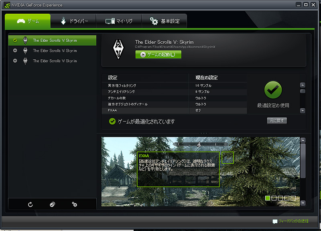Image resolution: width=321 pixels, height=231 pixels.
Task: Click the NVIDIA logo in the title bar
Action: [7, 5]
